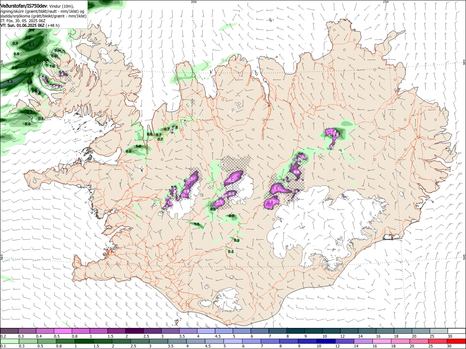Click the 15W longitude label
Image resolution: width=466 pixels, height=349 pixels.
point(386,2)
